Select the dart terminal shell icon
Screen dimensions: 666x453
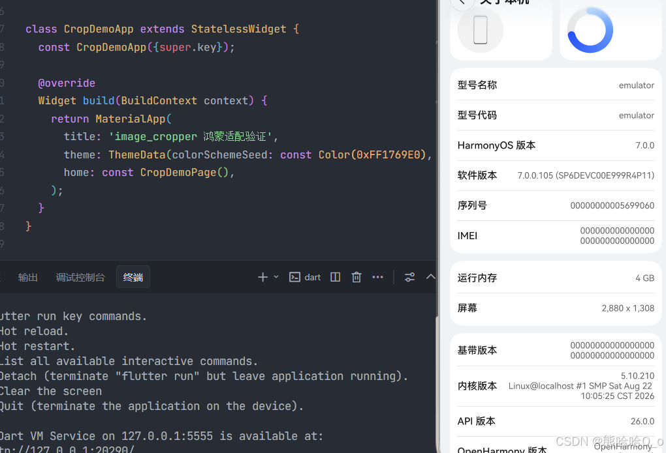coord(294,278)
